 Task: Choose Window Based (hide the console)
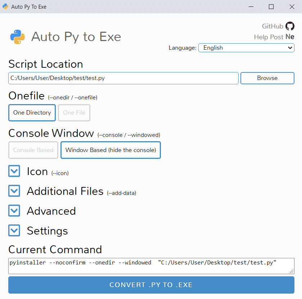coord(111,150)
